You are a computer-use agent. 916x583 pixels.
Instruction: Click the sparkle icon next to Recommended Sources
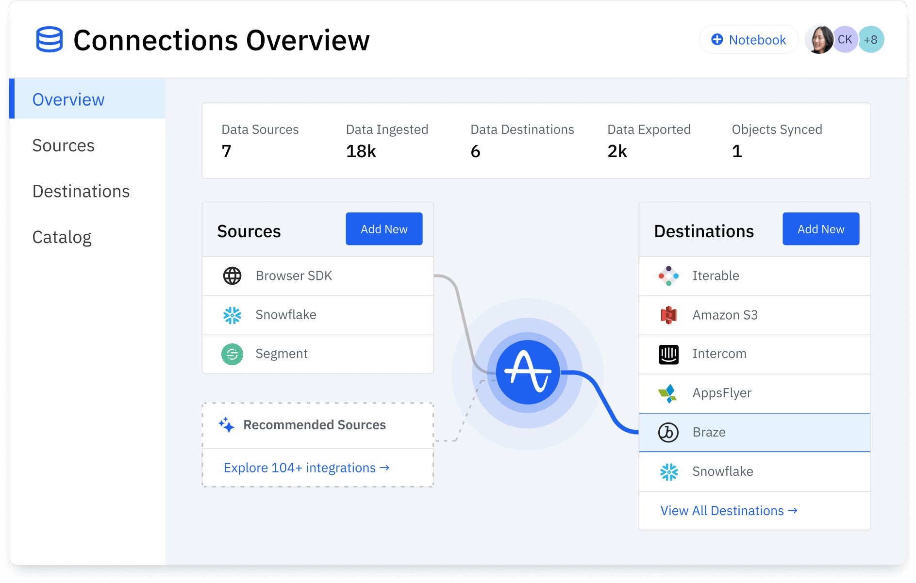(226, 425)
